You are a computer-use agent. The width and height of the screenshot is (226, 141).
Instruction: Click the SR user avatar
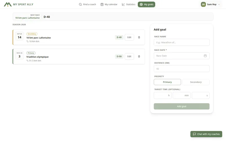point(203,4)
